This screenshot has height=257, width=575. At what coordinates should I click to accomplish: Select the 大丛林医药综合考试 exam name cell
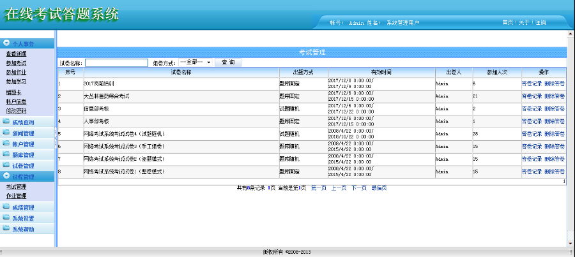pyautogui.click(x=181, y=96)
